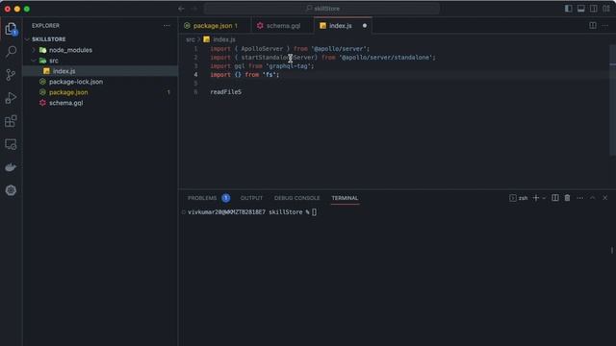This screenshot has width=616, height=346.
Task: Click the problems count badge
Action: 226,198
